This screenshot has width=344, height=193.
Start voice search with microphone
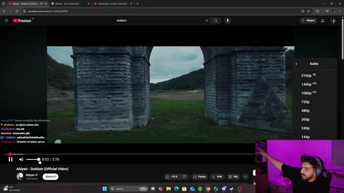(x=228, y=20)
